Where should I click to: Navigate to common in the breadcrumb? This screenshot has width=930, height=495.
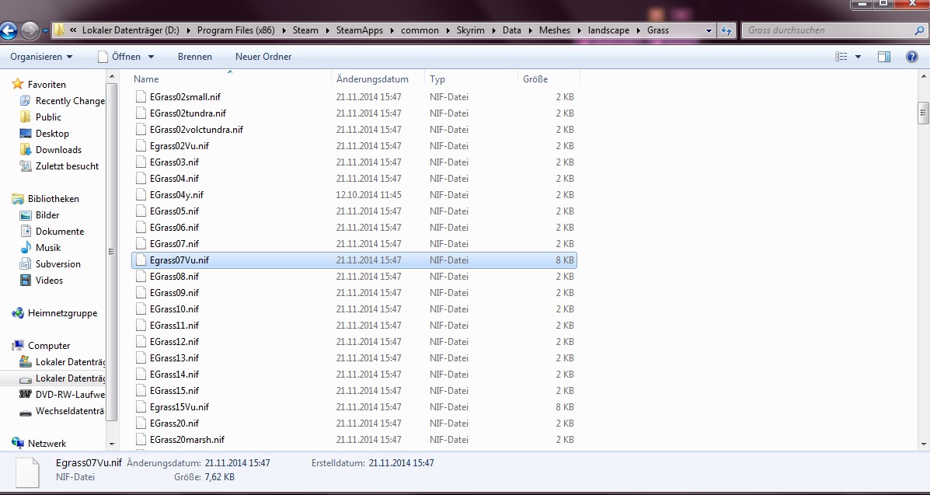point(420,30)
